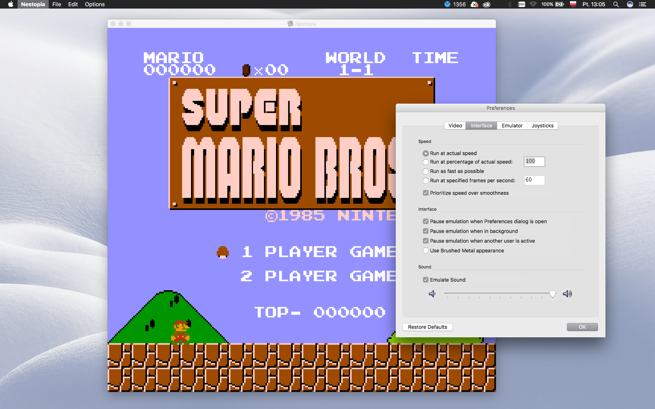Confirm preferences with OK button
Image resolution: width=655 pixels, height=409 pixels.
point(582,327)
